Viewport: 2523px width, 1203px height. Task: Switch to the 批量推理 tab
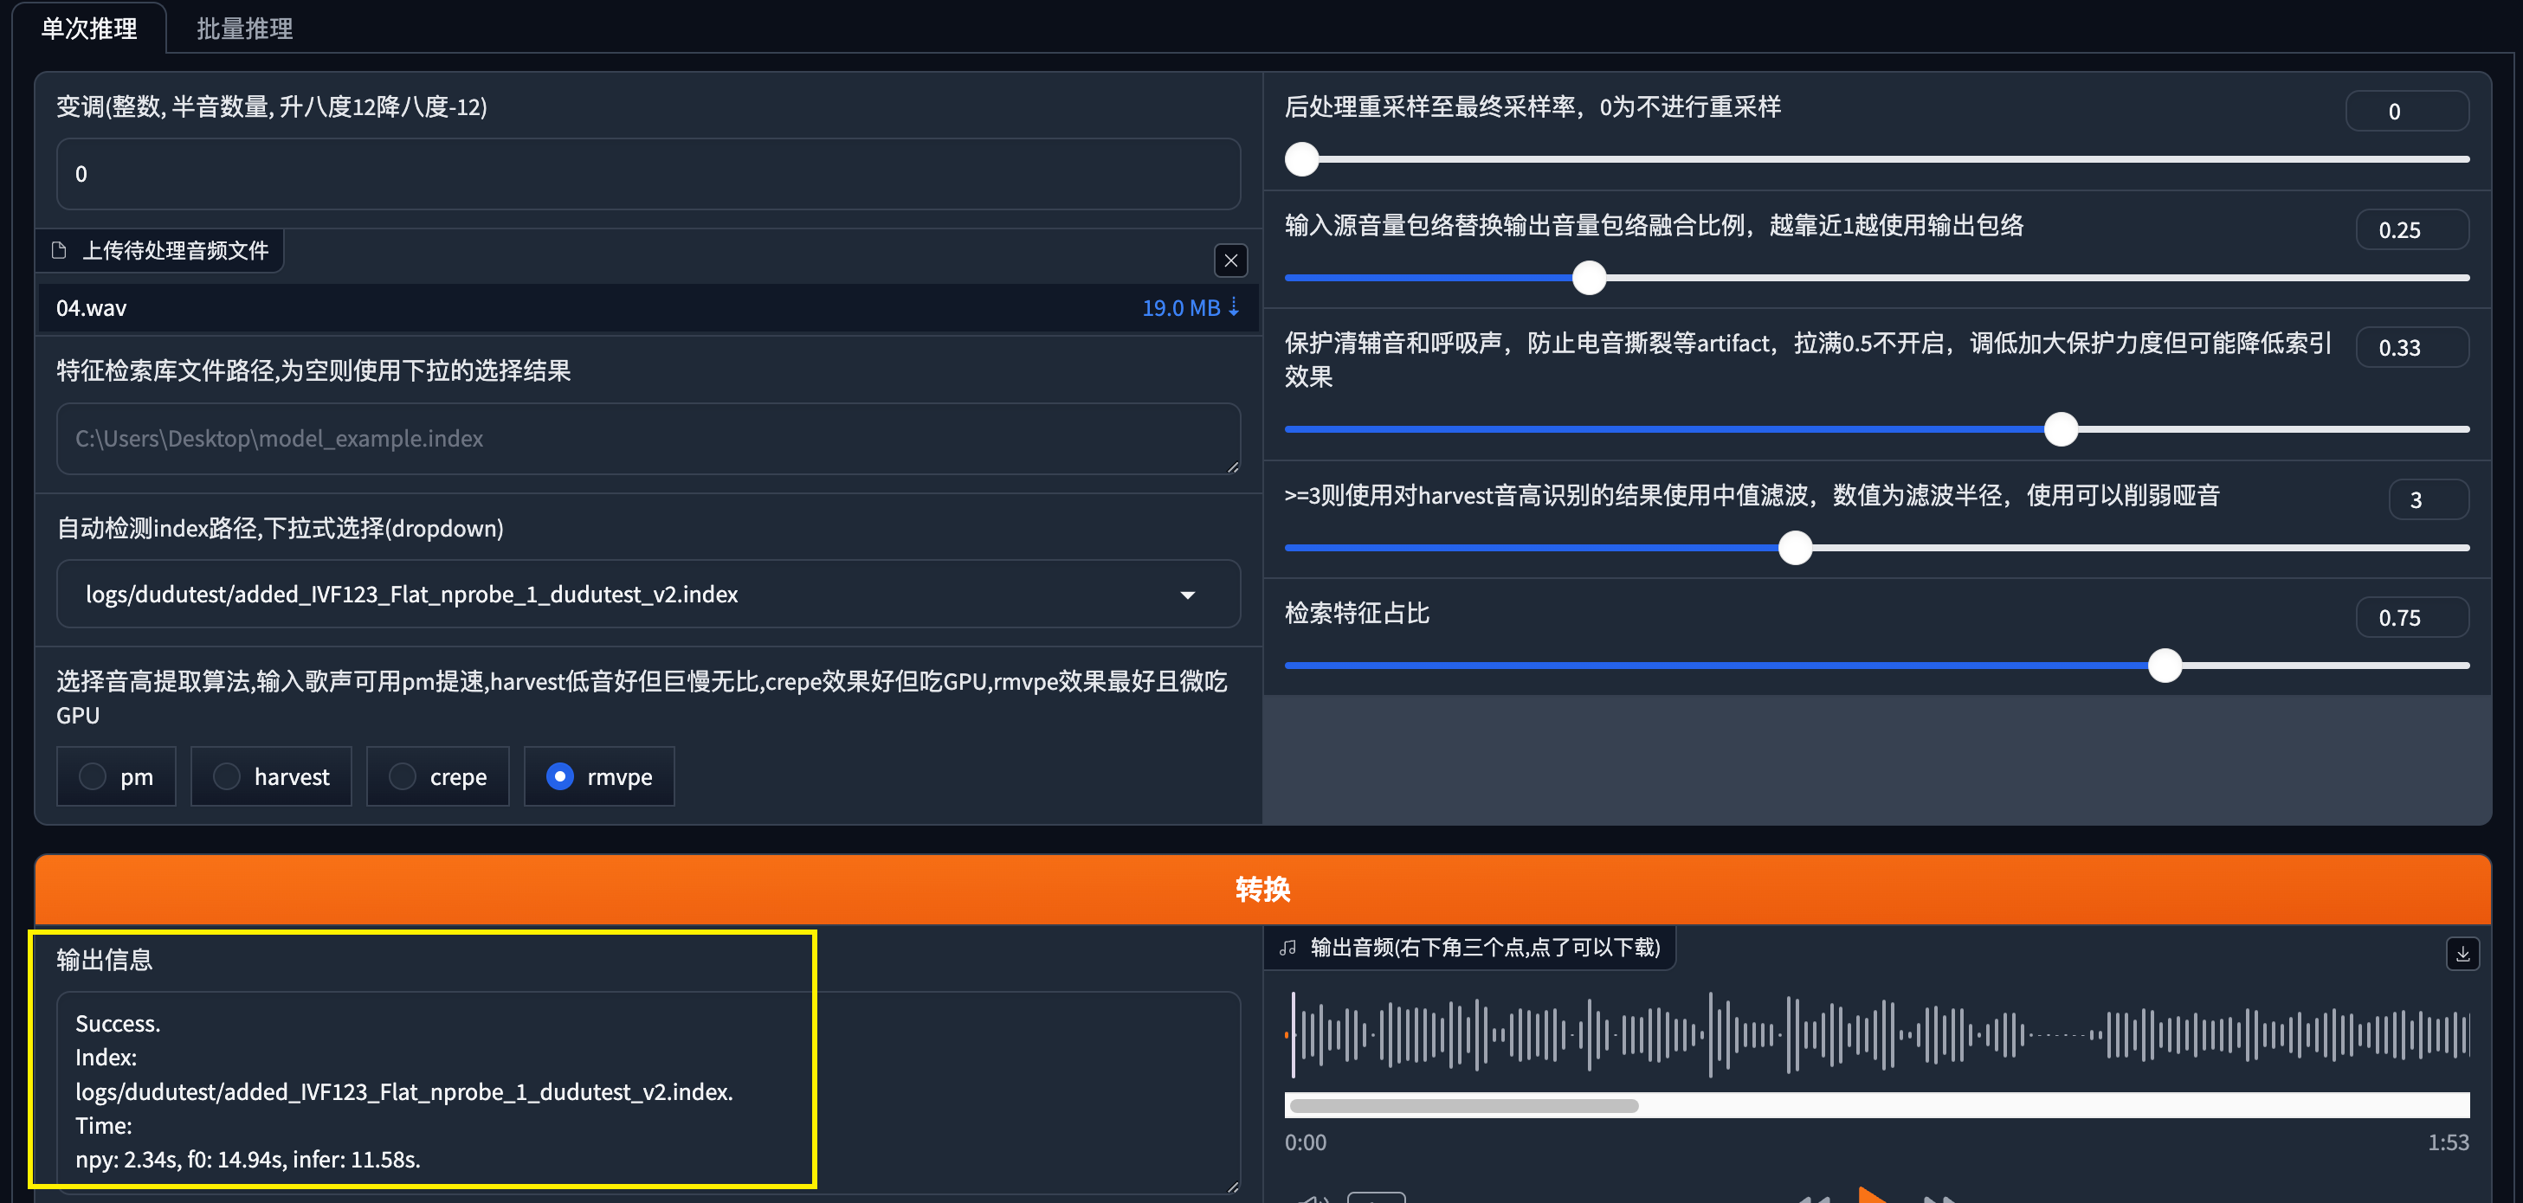pos(244,29)
